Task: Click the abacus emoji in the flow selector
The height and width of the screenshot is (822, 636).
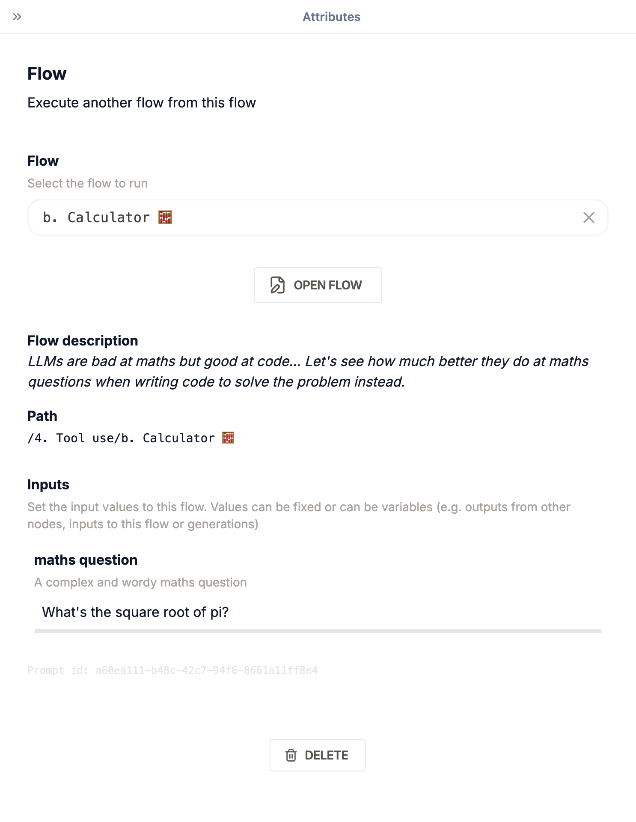Action: click(165, 217)
